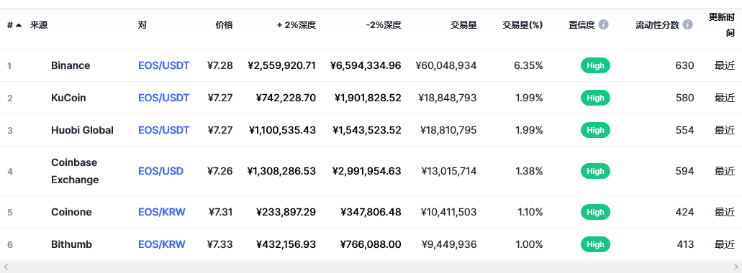This screenshot has height=273, width=742.
Task: Open Coinbase EOS/USD pair link
Action: click(161, 171)
